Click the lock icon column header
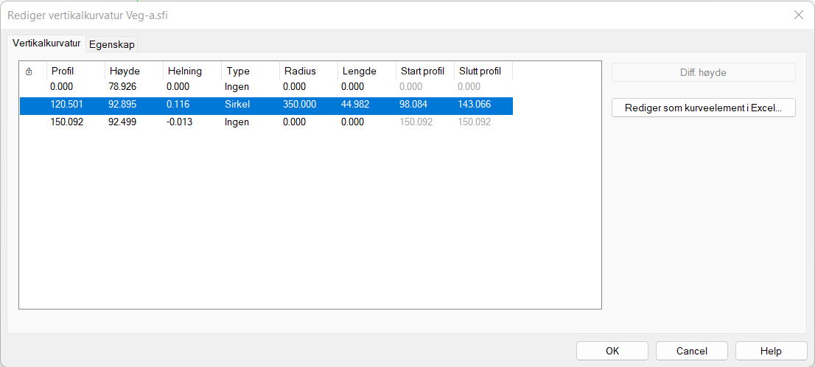 pos(29,71)
